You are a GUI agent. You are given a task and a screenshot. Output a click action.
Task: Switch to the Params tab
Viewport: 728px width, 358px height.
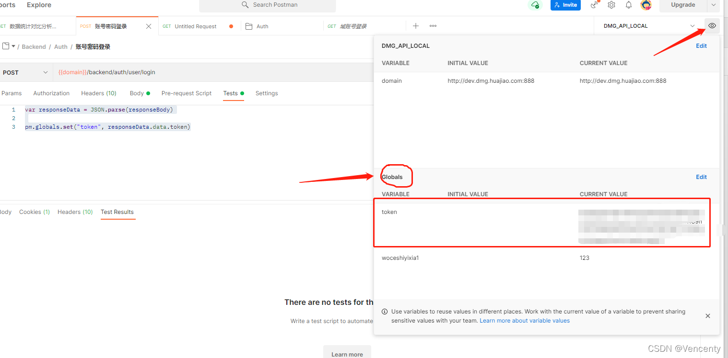(12, 93)
